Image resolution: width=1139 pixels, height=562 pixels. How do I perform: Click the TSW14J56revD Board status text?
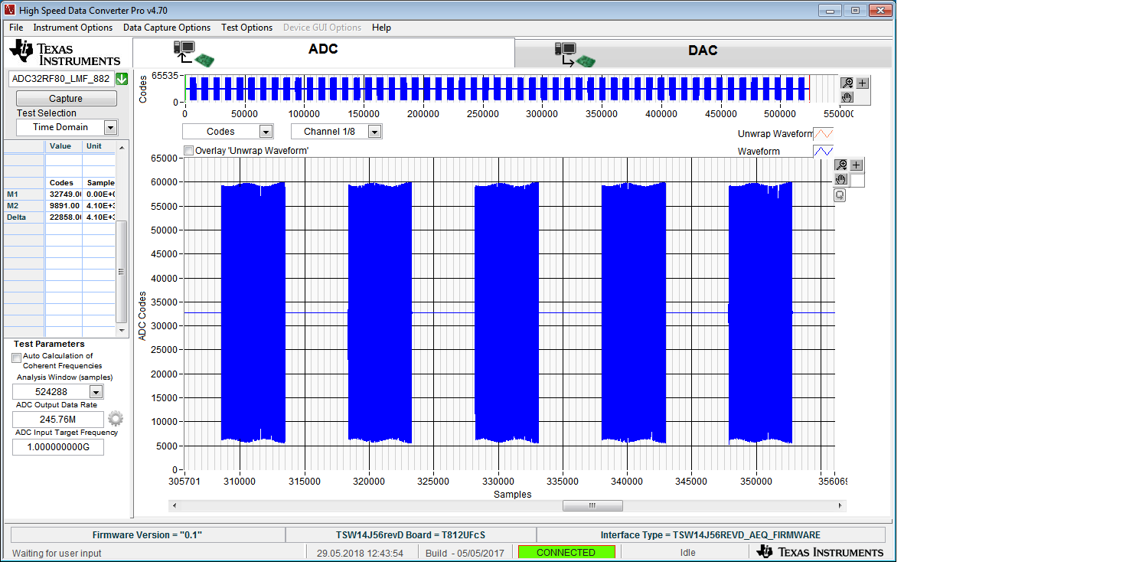410,535
